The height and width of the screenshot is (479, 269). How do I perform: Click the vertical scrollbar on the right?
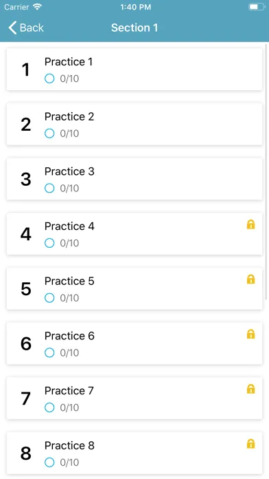click(266, 171)
